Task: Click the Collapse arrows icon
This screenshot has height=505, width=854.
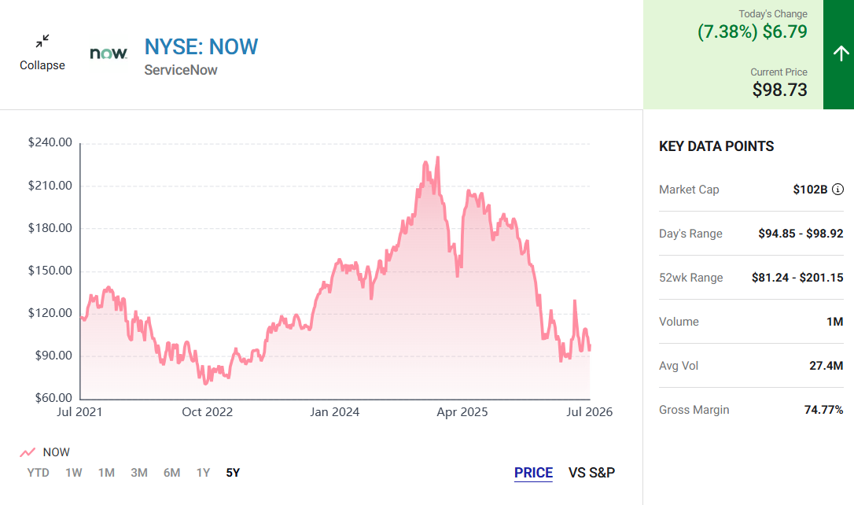Action: pyautogui.click(x=42, y=41)
